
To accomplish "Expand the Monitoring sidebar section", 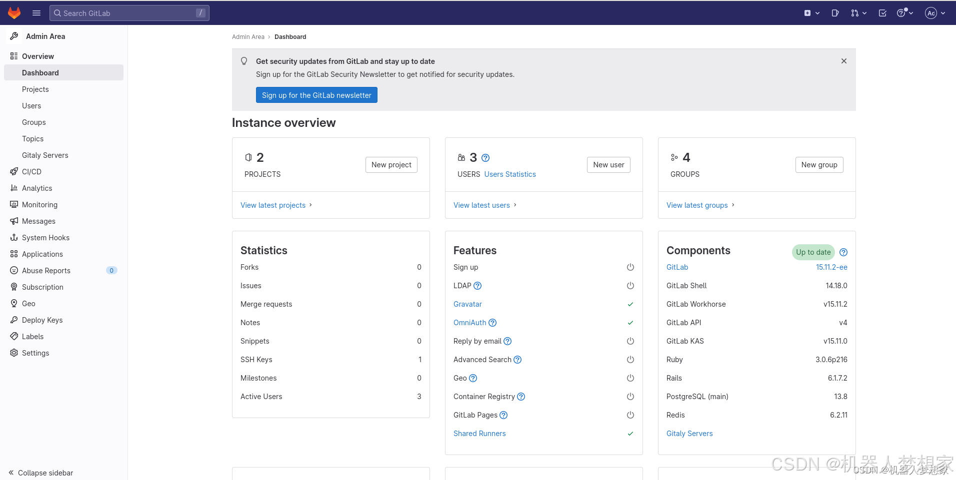I will (x=63, y=205).
